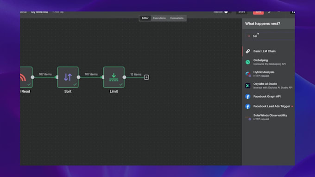
Task: Click the What happens next? heading
Action: [263, 24]
